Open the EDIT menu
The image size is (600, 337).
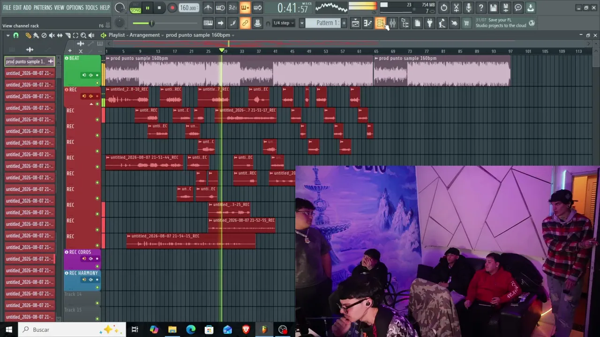pyautogui.click(x=17, y=7)
